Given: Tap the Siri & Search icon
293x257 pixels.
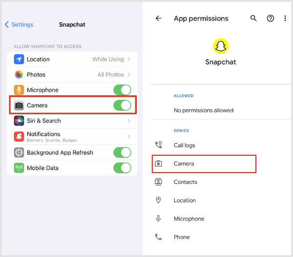Looking at the screenshot, I should point(19,121).
